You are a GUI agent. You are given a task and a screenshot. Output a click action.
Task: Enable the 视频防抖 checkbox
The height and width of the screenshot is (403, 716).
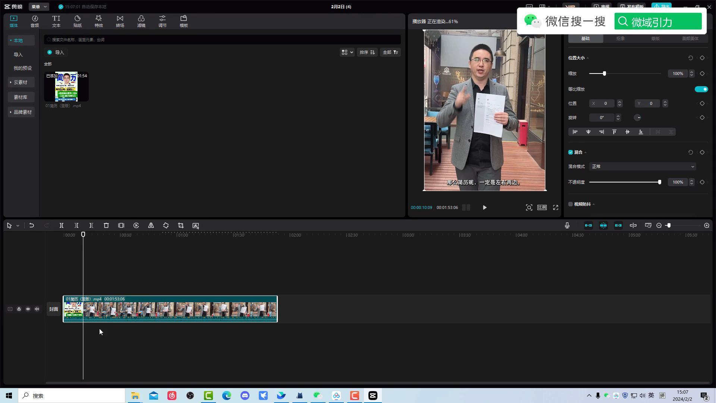(x=571, y=204)
